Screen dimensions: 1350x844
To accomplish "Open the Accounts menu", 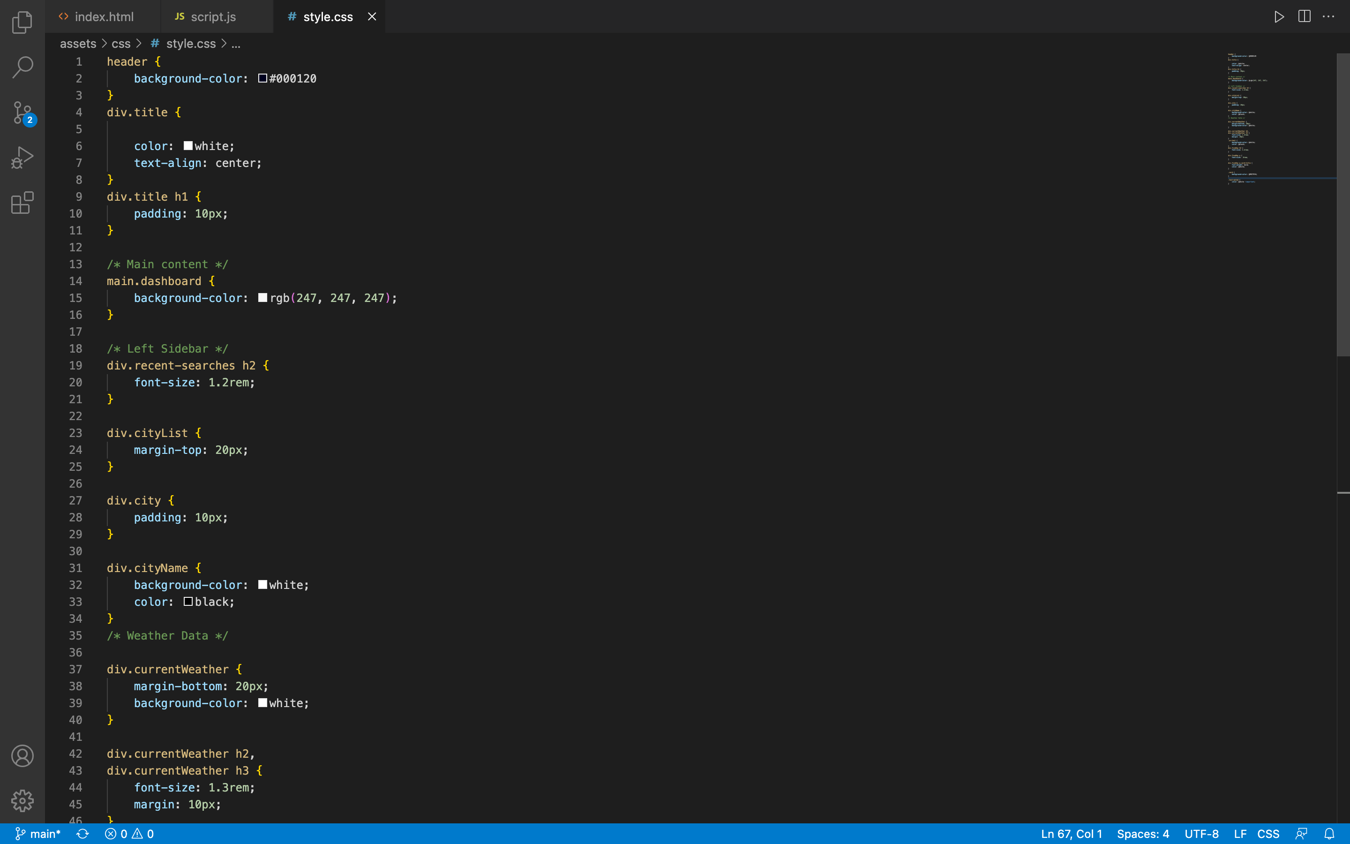I will [x=22, y=756].
